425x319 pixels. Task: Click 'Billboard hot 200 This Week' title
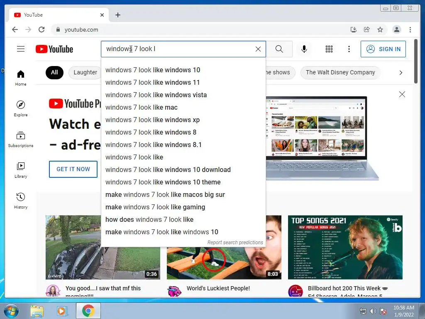click(x=348, y=288)
